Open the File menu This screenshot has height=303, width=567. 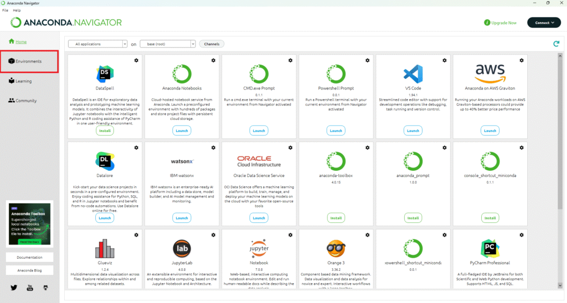[5, 10]
